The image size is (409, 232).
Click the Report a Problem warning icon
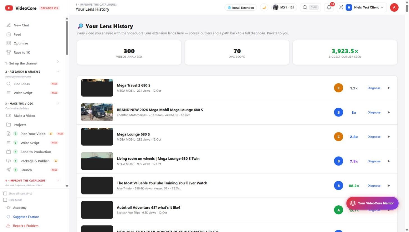(8, 226)
